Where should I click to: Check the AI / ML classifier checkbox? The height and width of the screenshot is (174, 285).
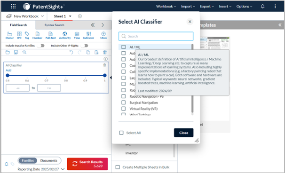[123, 47]
